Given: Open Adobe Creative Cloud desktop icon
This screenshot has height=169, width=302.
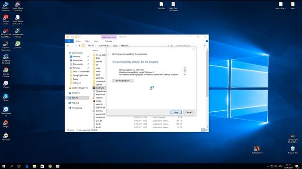Looking at the screenshot, I should coord(6,20).
